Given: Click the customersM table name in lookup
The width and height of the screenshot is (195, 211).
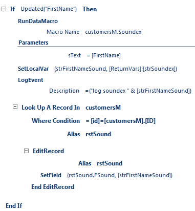Looking at the screenshot, I should tap(103, 108).
